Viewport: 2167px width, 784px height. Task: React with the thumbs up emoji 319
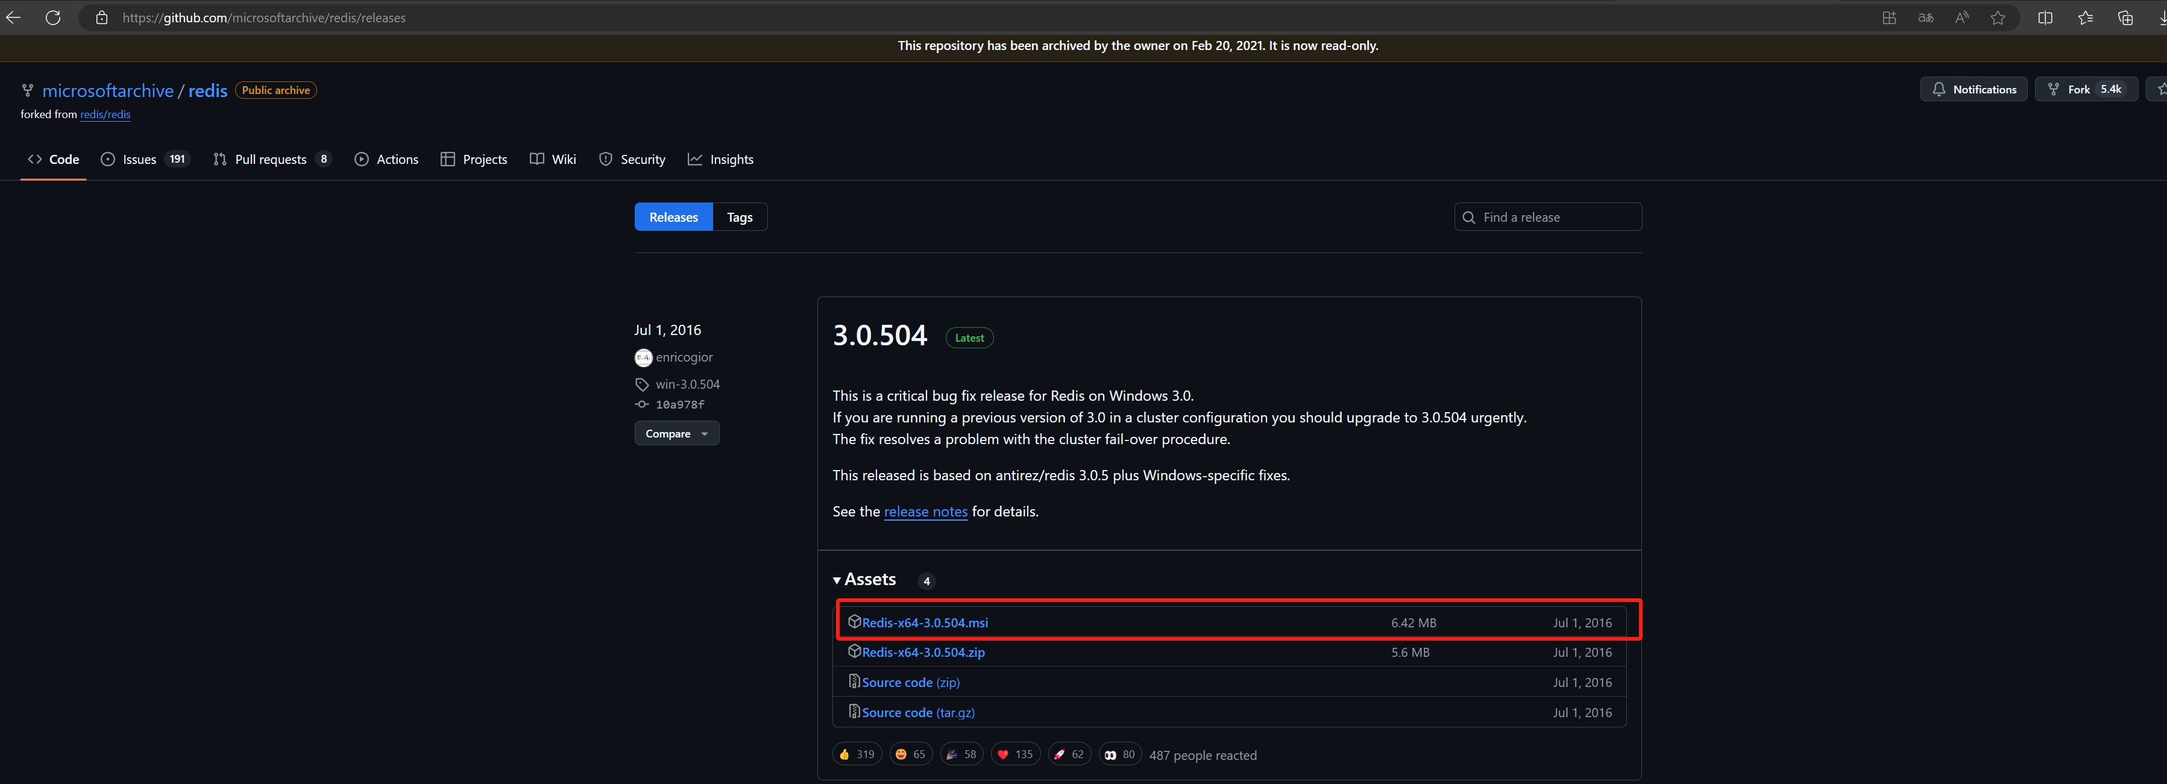tap(857, 754)
